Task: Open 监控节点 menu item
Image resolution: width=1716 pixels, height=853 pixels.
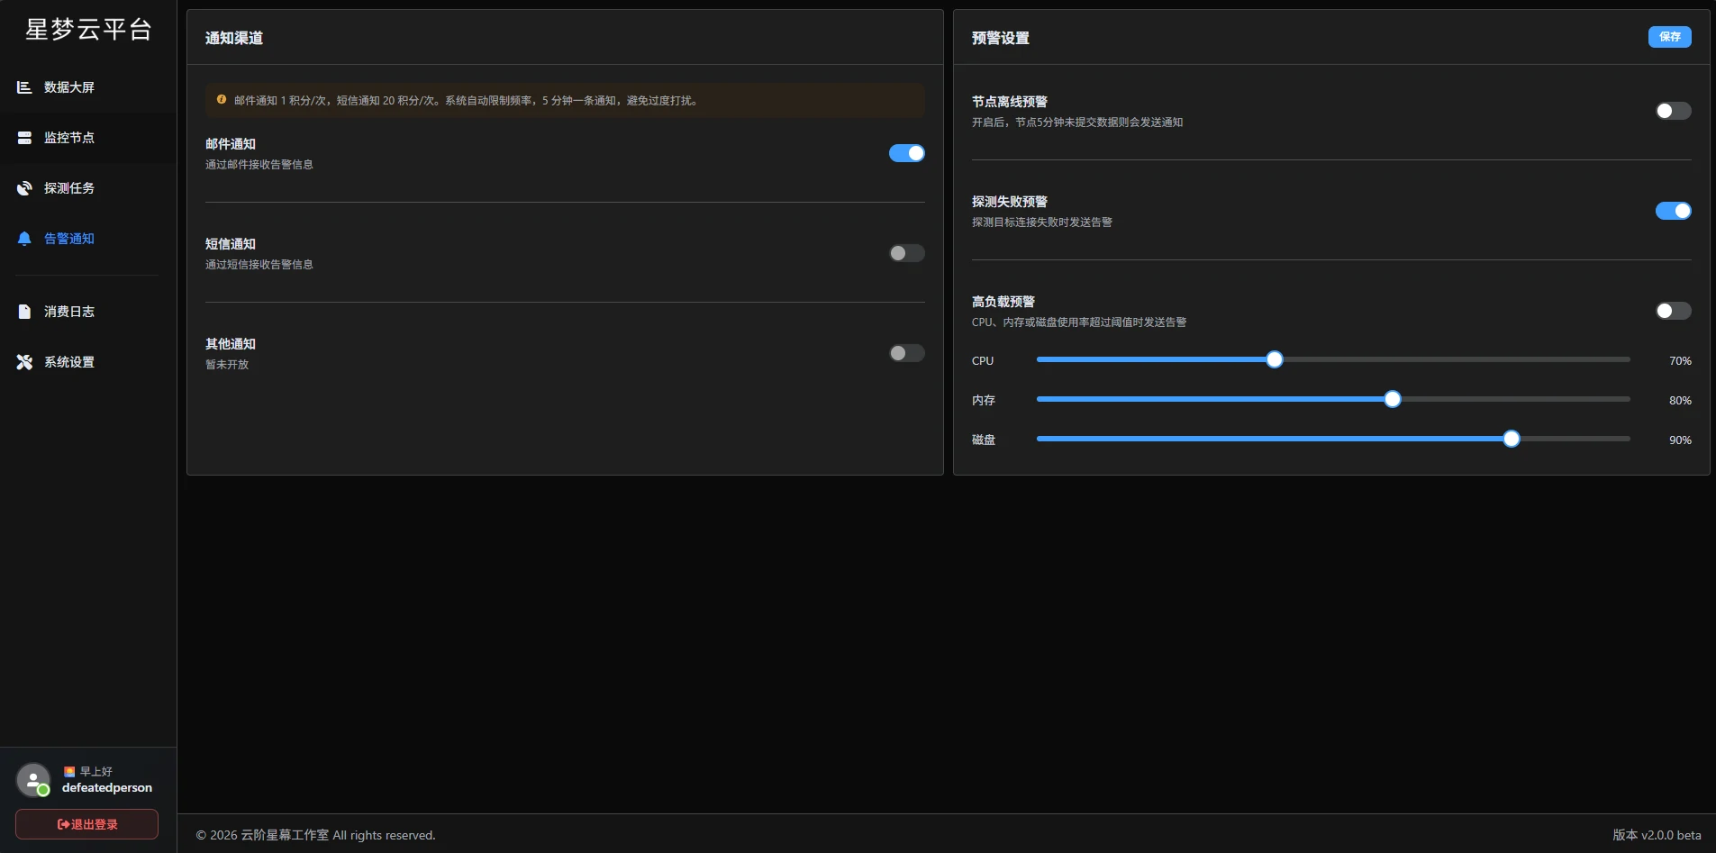Action: coord(69,138)
